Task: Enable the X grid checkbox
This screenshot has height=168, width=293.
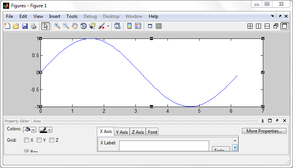Action: point(27,140)
